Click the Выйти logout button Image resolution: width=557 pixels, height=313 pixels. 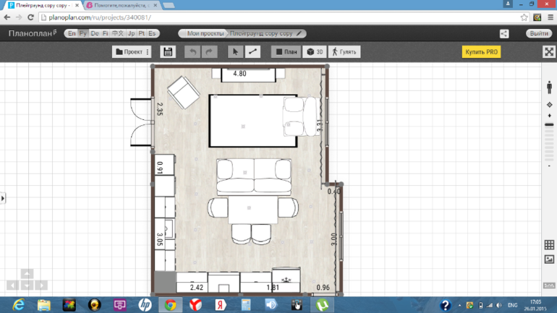point(538,33)
